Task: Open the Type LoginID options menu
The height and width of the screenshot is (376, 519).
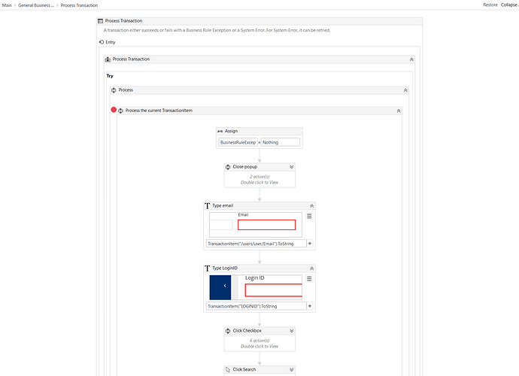Action: point(309,279)
